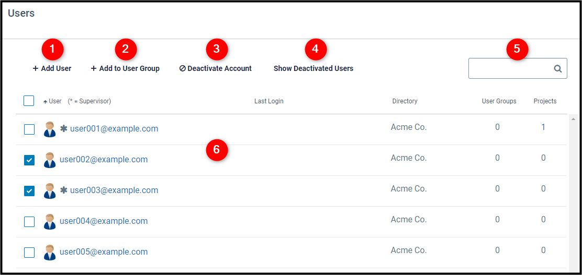Click Add to User Group
582x275 pixels.
coord(125,68)
